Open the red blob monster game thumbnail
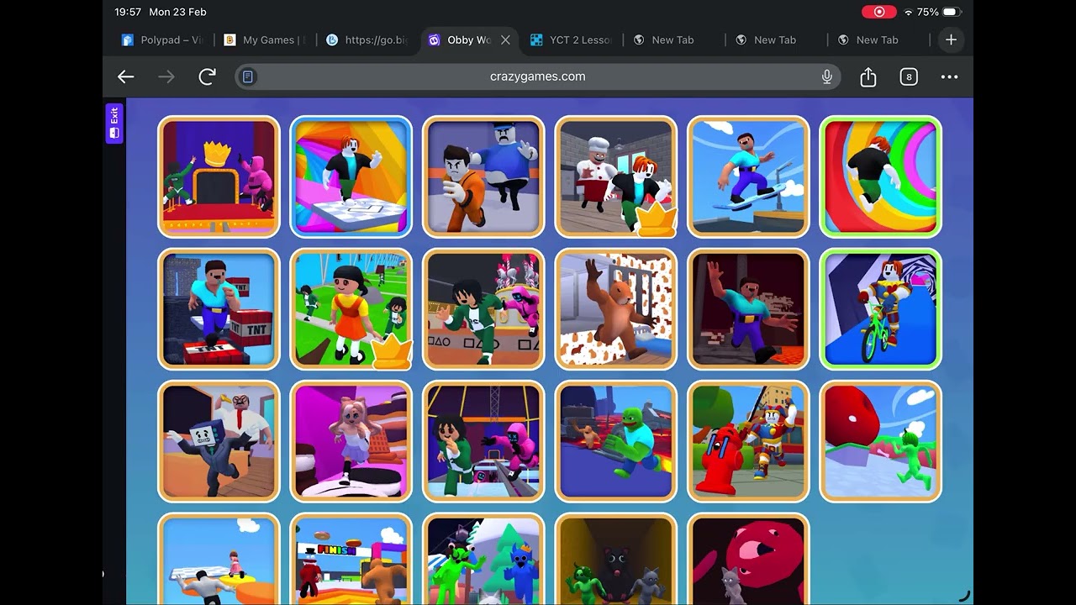This screenshot has height=605, width=1076. click(748, 560)
